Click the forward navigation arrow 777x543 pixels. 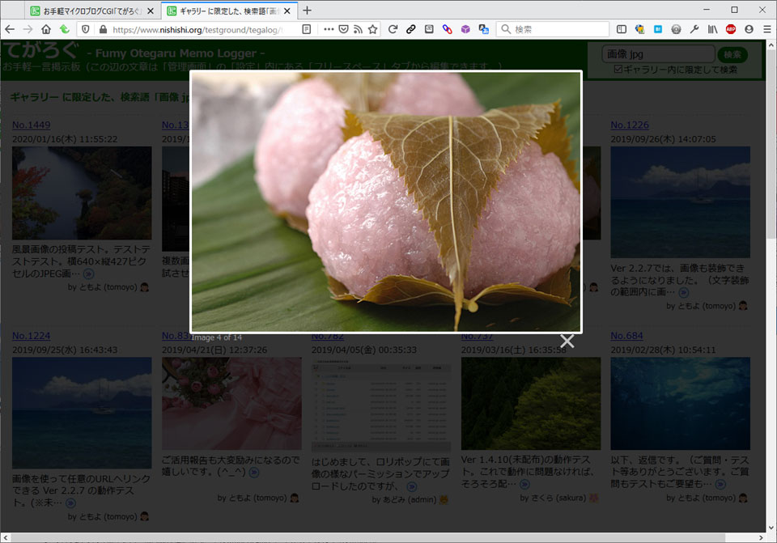[28, 29]
